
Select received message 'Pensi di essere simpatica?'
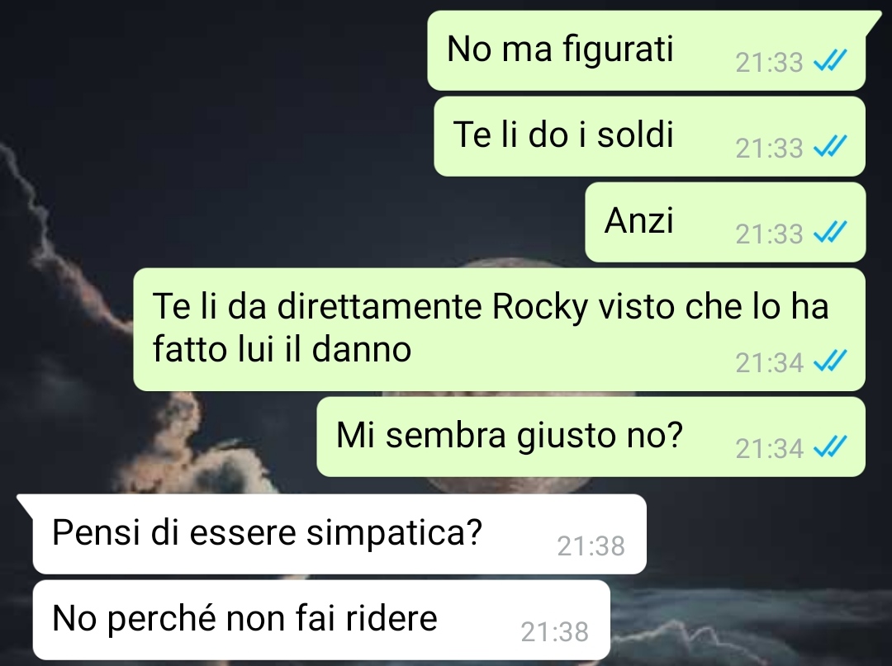[332, 534]
